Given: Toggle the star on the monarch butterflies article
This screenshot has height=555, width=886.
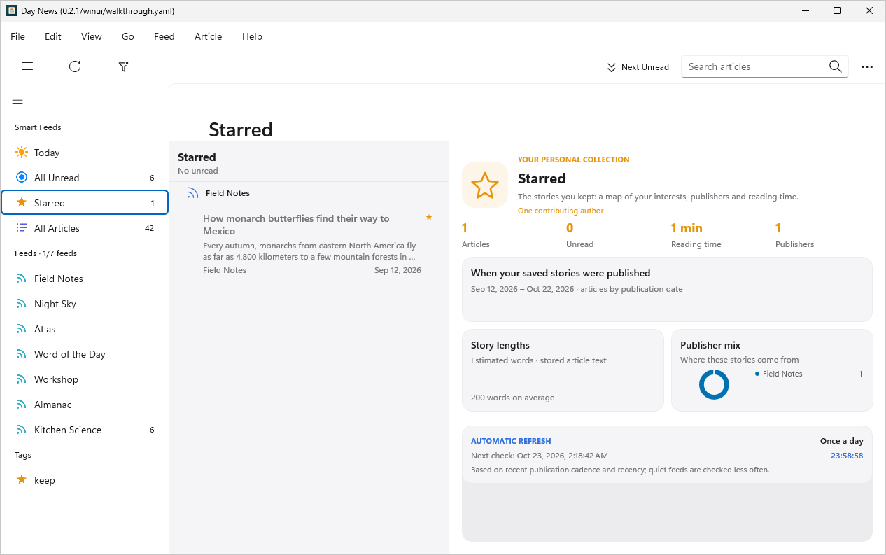Looking at the screenshot, I should pyautogui.click(x=429, y=218).
